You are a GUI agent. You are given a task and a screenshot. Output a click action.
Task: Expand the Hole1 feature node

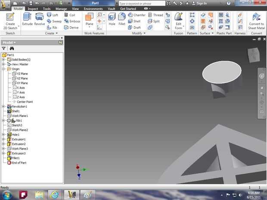click(x=3, y=135)
